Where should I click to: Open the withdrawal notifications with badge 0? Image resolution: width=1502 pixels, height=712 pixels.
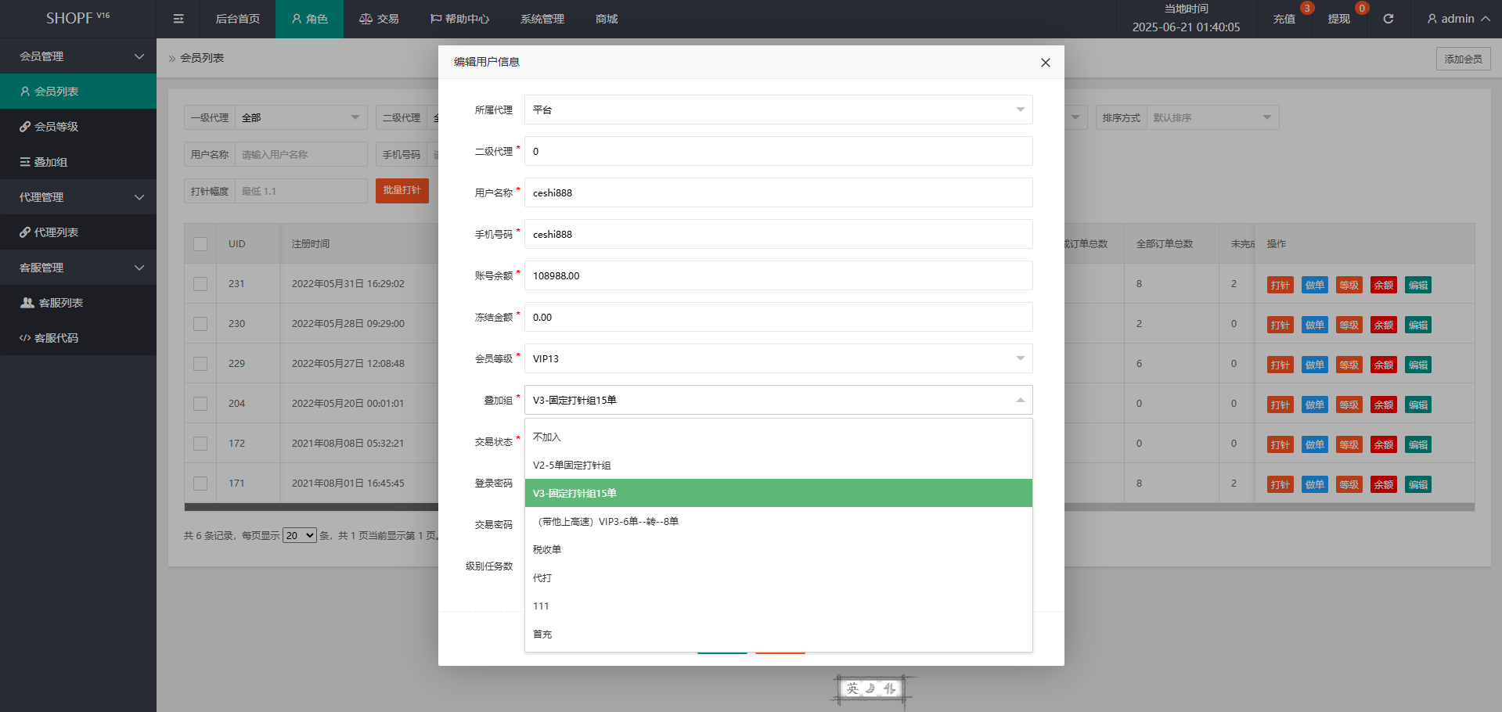tap(1339, 19)
